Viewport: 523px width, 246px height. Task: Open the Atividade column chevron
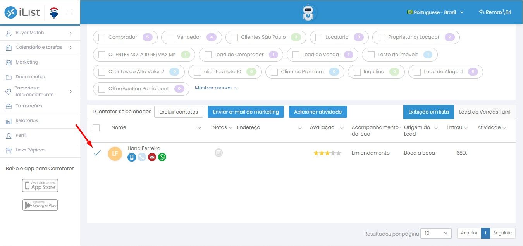pos(504,128)
